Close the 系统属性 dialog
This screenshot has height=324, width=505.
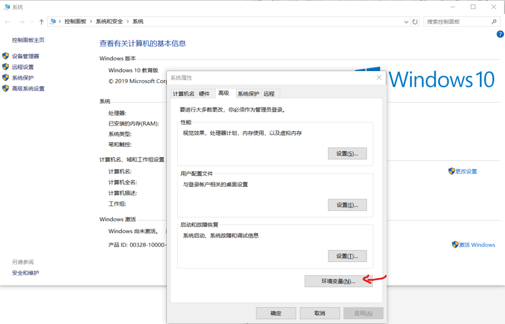(379, 77)
